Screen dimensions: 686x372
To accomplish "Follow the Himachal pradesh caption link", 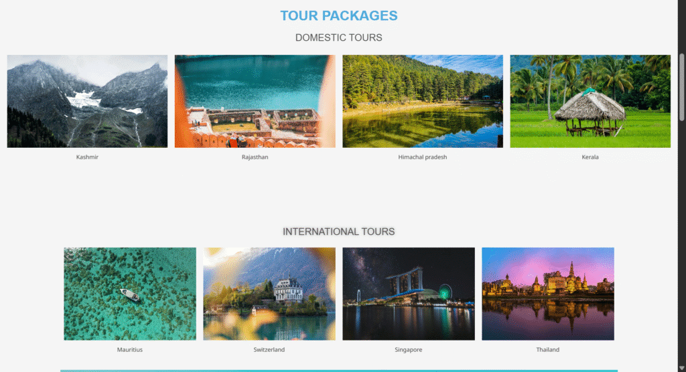I will coord(423,157).
